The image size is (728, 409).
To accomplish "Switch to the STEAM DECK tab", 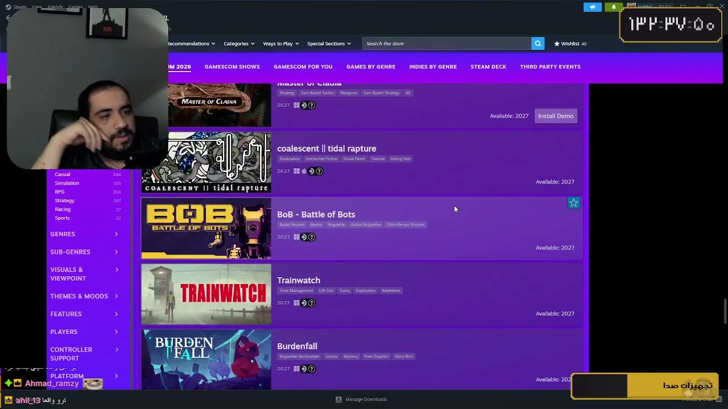I will (488, 66).
